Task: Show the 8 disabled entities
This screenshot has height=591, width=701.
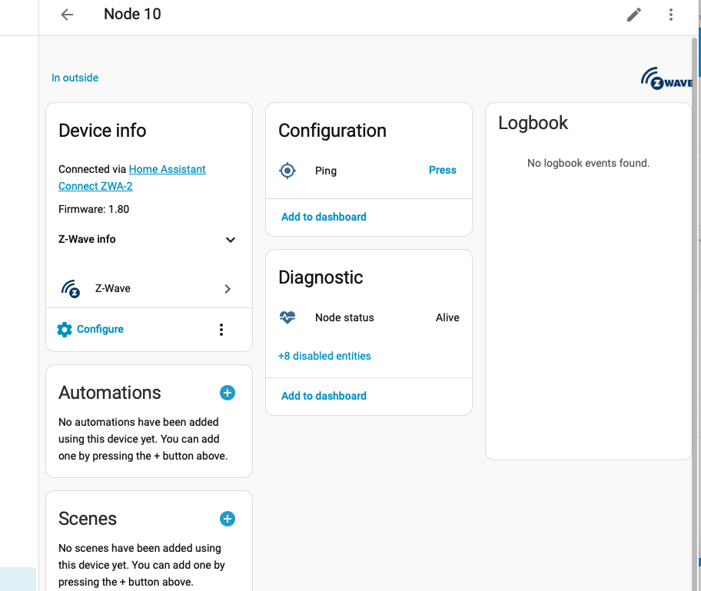Action: [324, 356]
